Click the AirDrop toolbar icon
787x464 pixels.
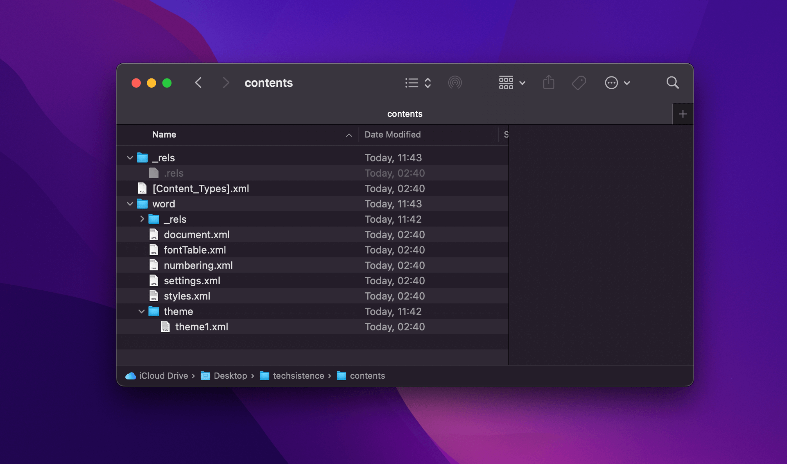point(454,83)
